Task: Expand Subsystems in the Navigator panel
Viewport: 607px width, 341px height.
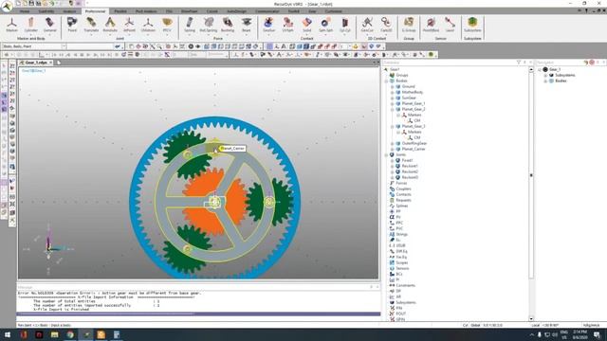Action: point(545,75)
